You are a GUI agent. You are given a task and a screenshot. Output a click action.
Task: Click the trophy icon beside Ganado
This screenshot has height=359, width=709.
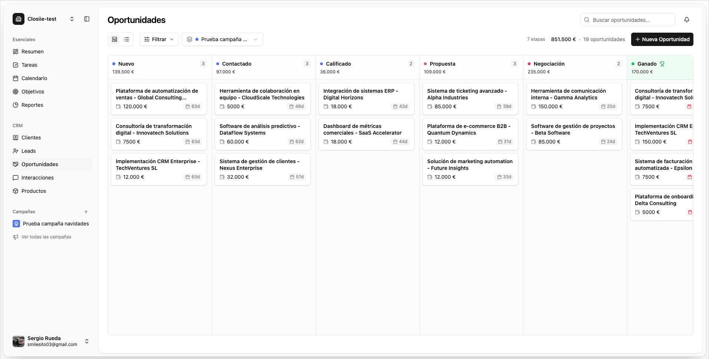(x=662, y=64)
